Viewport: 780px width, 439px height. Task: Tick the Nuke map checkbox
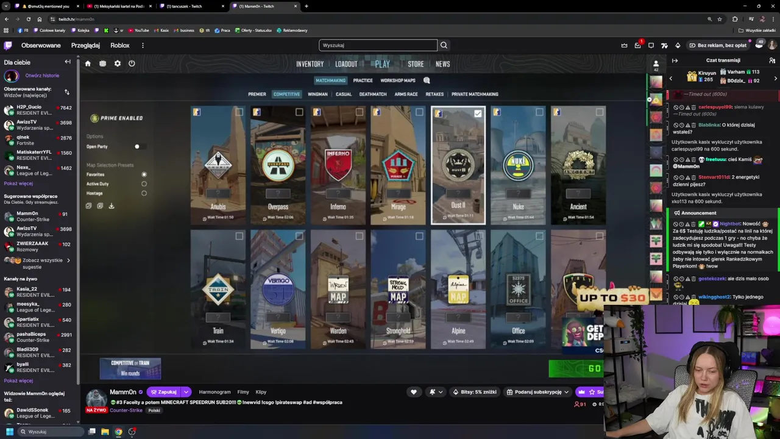tap(539, 112)
